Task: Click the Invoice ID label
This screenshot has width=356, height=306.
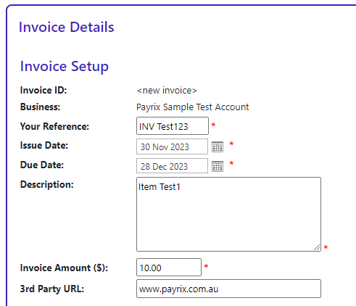Action: click(x=44, y=90)
